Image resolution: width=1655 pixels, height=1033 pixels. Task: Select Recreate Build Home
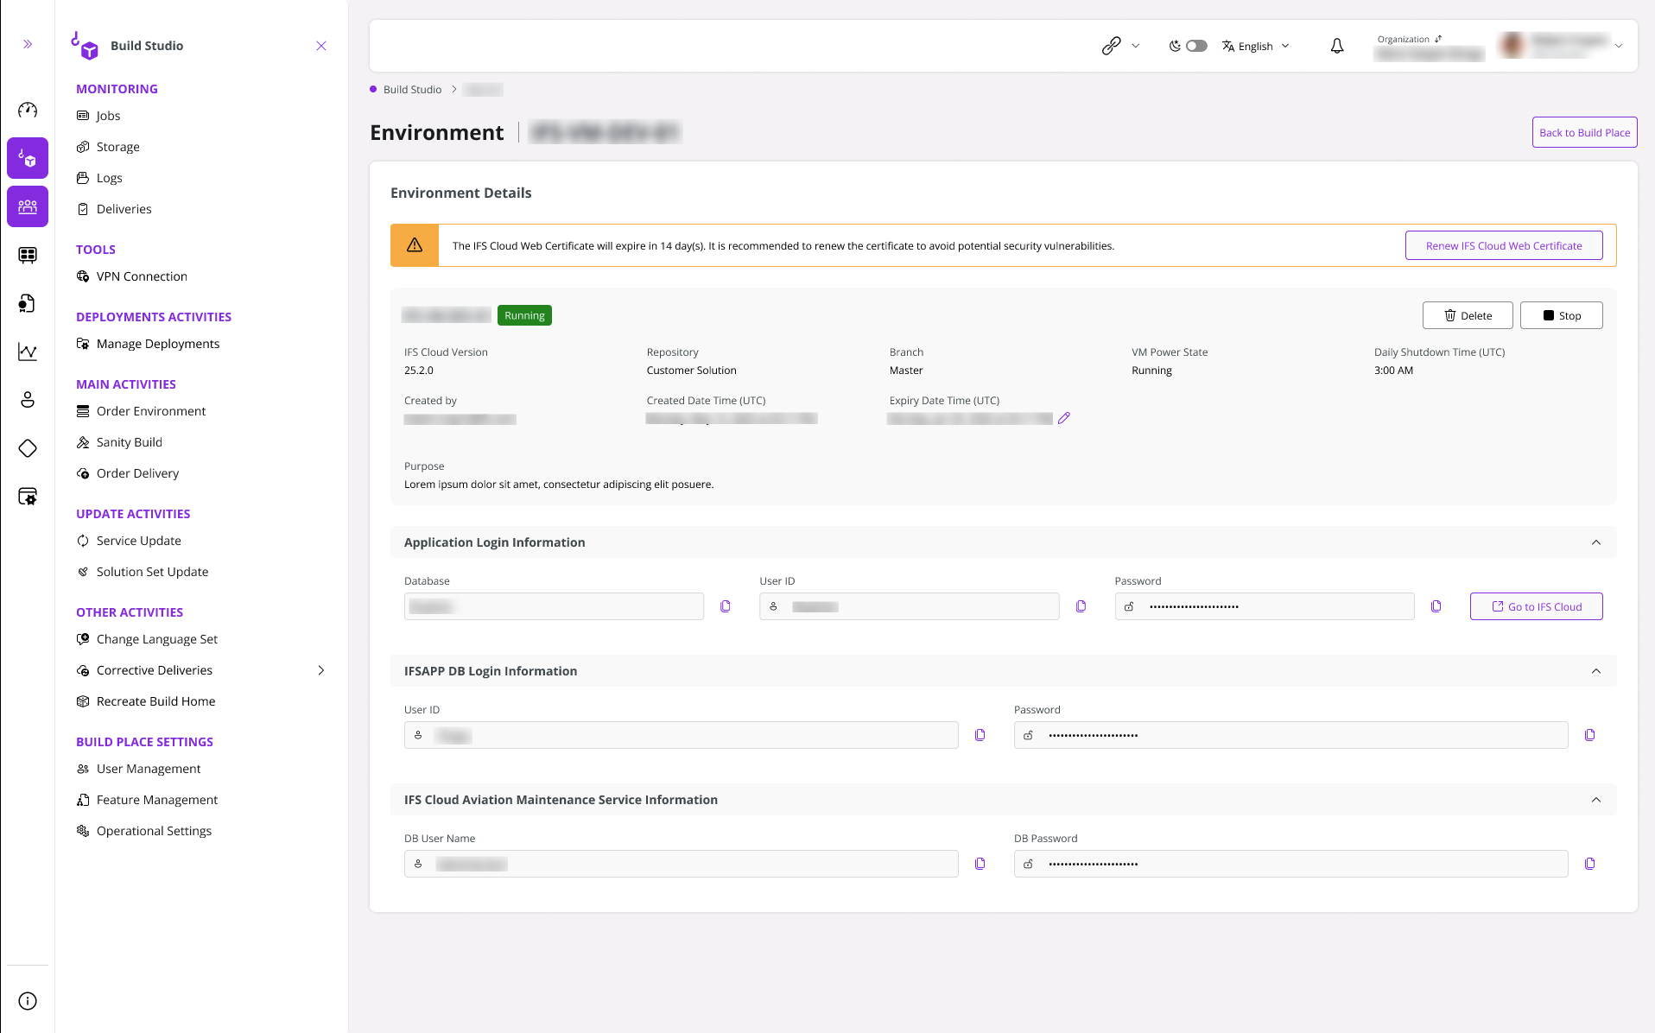146,701
